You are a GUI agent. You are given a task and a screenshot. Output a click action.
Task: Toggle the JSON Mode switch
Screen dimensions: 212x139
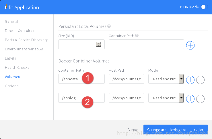(x=205, y=7)
